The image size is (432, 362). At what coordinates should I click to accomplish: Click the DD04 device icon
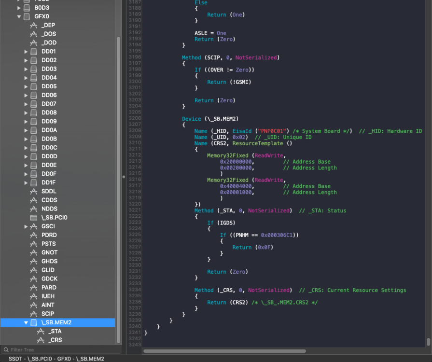click(x=34, y=78)
